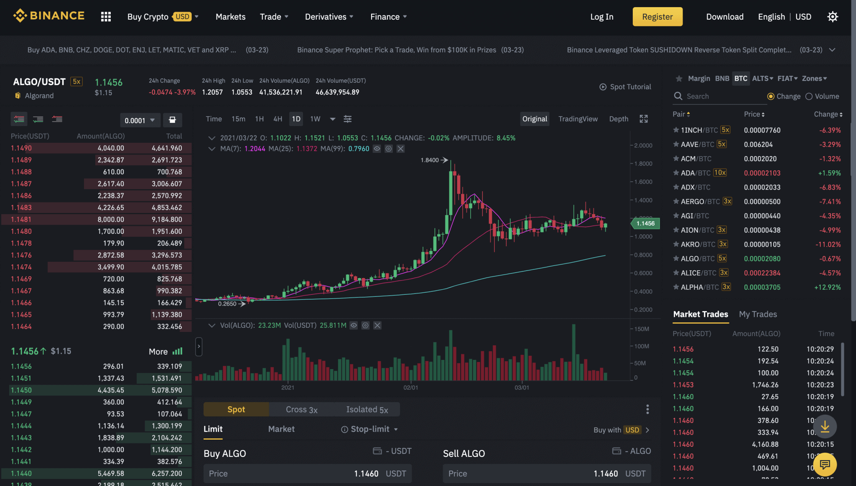This screenshot has width=856, height=486.
Task: Favorite the ADA/BTC pair star
Action: [x=676, y=173]
